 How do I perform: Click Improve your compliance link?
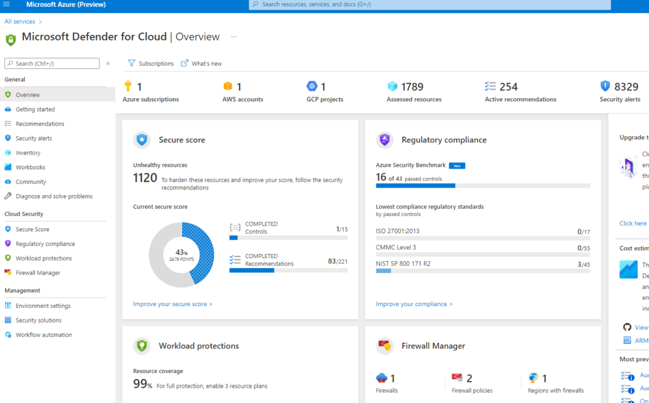tap(414, 304)
